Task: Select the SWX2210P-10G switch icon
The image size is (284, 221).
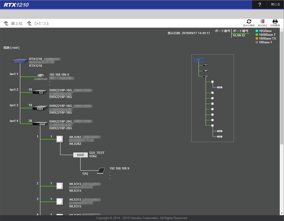Action: point(40,92)
